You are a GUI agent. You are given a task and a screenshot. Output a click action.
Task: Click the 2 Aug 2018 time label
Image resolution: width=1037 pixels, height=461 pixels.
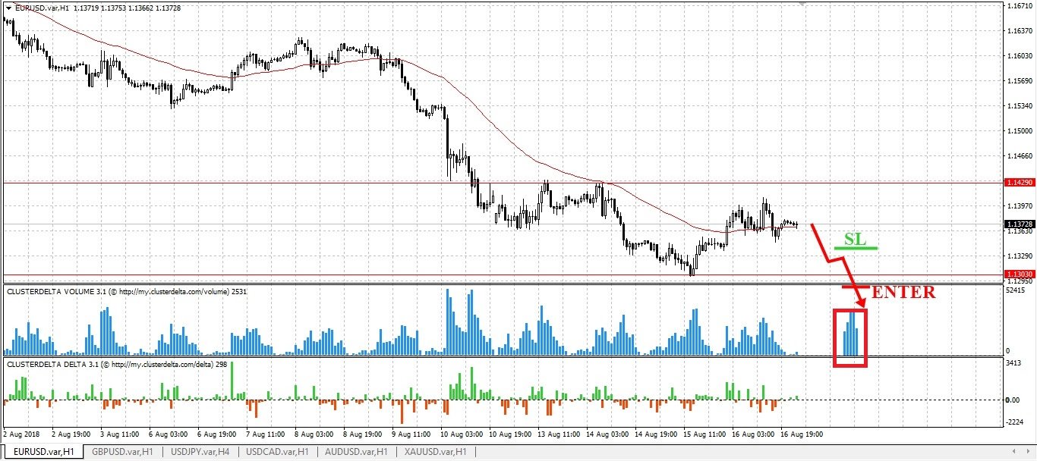(x=21, y=434)
